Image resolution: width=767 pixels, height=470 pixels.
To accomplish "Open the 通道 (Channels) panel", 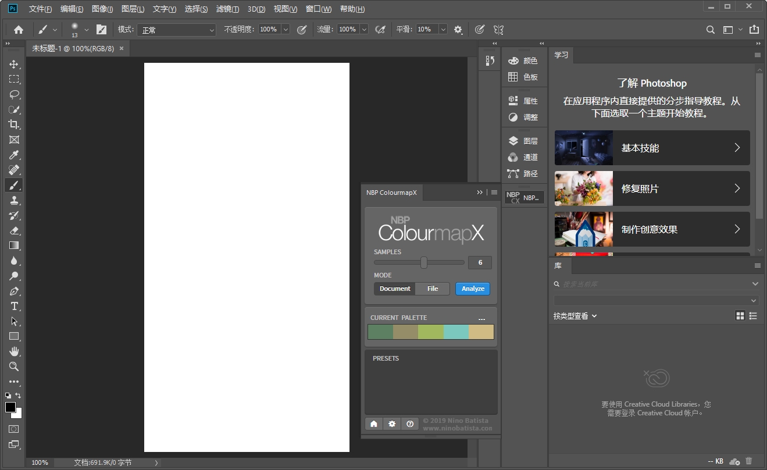I will [x=524, y=157].
